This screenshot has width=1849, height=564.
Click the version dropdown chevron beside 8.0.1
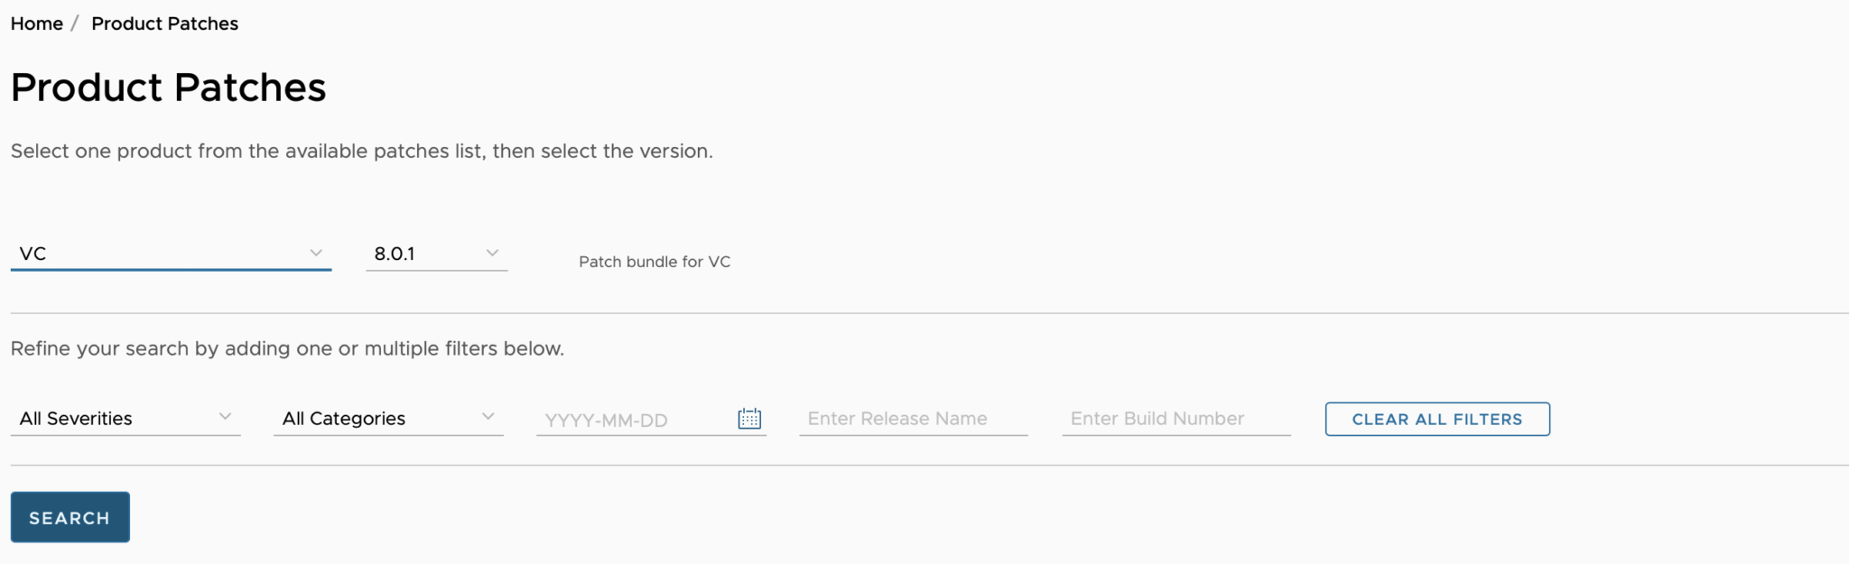click(492, 253)
